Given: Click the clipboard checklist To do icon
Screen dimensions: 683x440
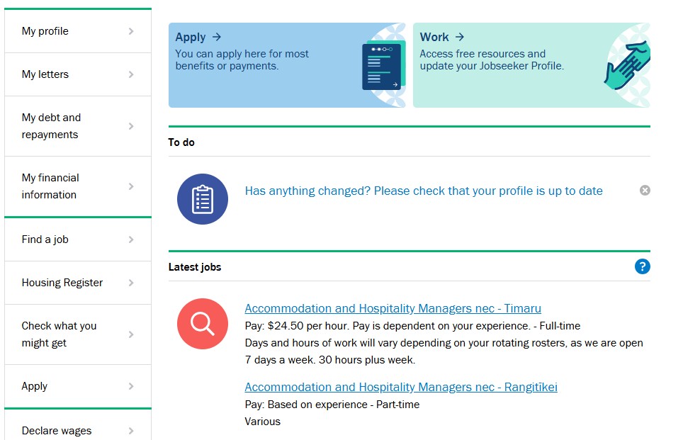Looking at the screenshot, I should pyautogui.click(x=203, y=199).
